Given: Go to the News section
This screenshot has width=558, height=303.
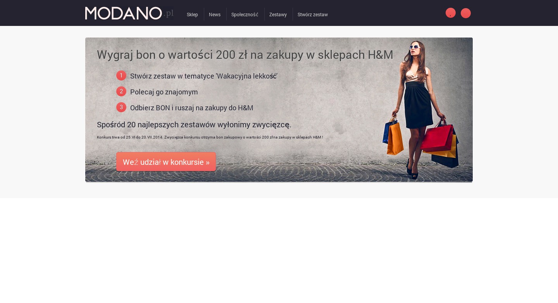Looking at the screenshot, I should [x=215, y=15].
